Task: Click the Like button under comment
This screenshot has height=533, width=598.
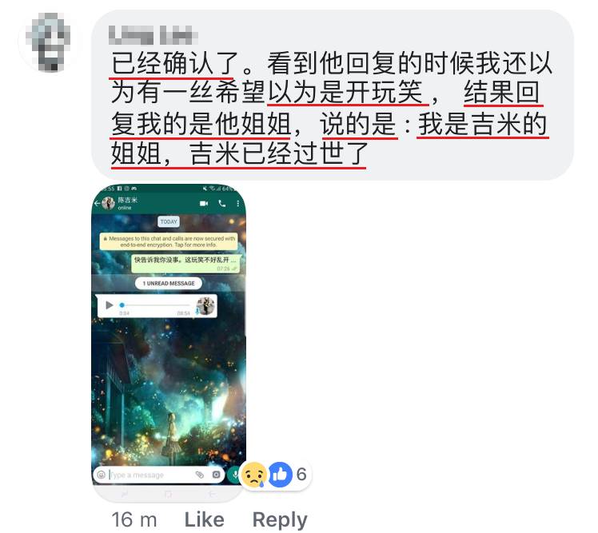Action: [205, 519]
